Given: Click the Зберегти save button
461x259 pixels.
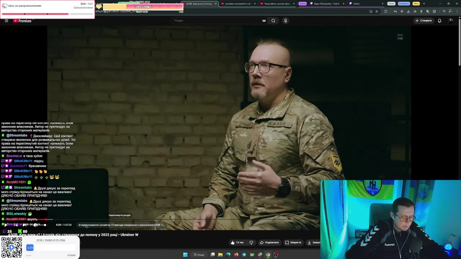Looking at the screenshot, I should click(293, 242).
